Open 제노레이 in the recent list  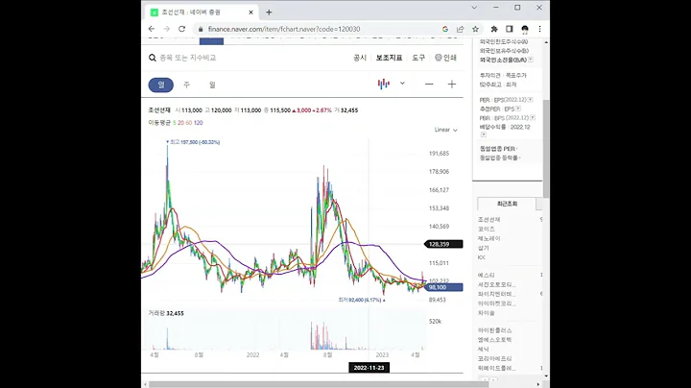488,238
